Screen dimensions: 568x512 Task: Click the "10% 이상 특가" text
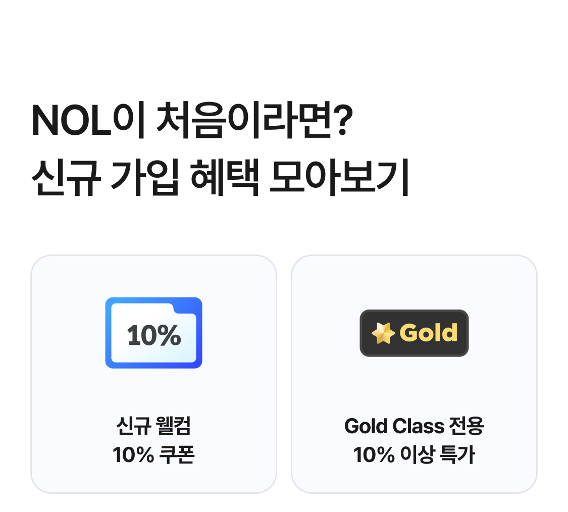414,455
